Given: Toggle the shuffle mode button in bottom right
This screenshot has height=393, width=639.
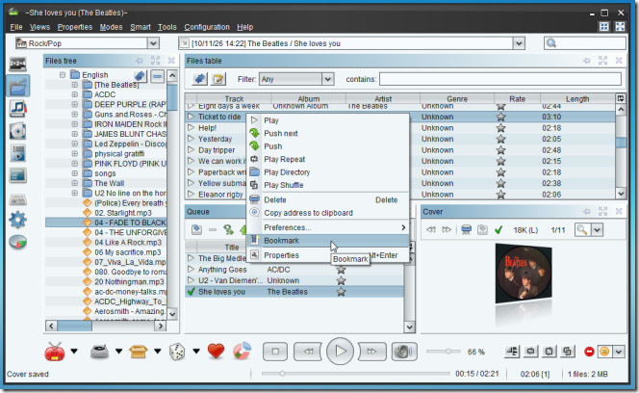Looking at the screenshot, I should click(567, 352).
